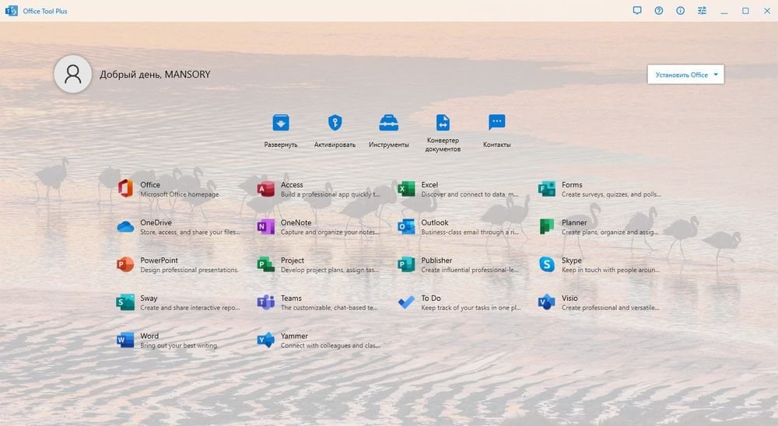778x426 pixels.
Task: Click 'Design professional presentations' text
Action: pos(189,270)
